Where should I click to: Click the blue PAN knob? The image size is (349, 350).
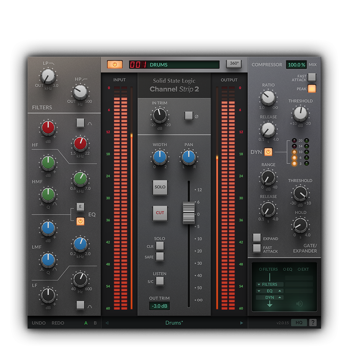(189, 157)
